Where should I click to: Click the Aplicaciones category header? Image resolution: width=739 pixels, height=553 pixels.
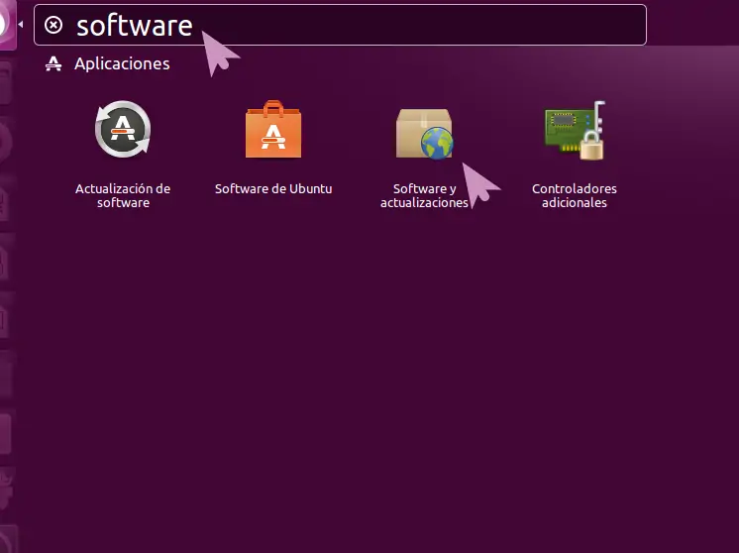(122, 63)
